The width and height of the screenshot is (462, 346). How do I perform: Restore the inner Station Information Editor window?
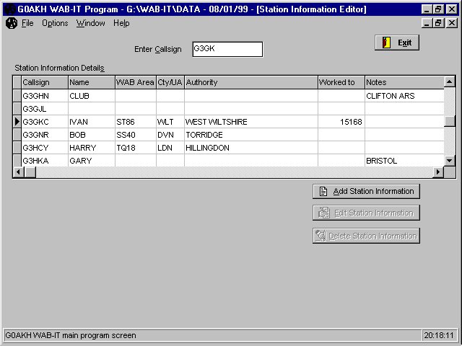pyautogui.click(x=438, y=23)
